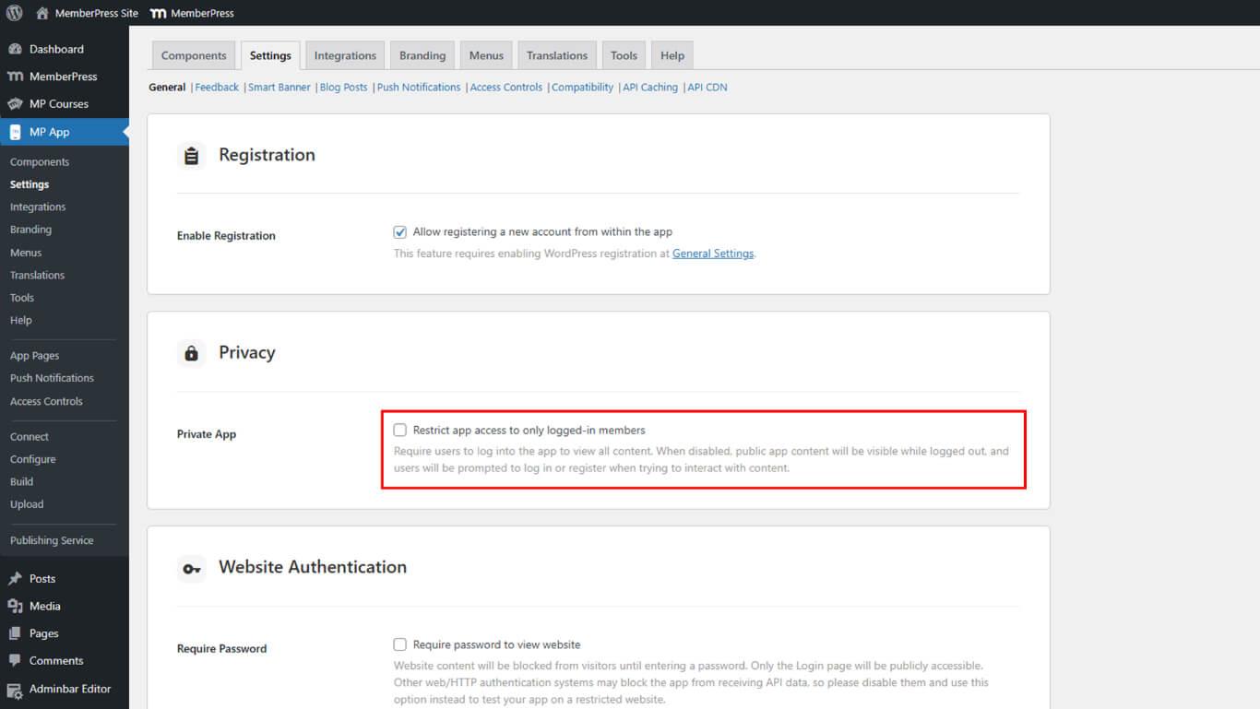Click the MemberPress Site home icon

point(42,13)
